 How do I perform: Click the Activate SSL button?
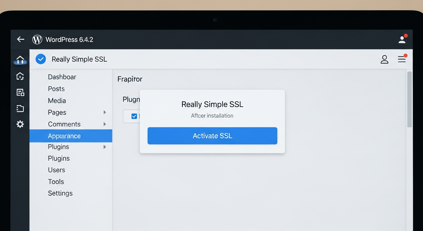coord(212,136)
